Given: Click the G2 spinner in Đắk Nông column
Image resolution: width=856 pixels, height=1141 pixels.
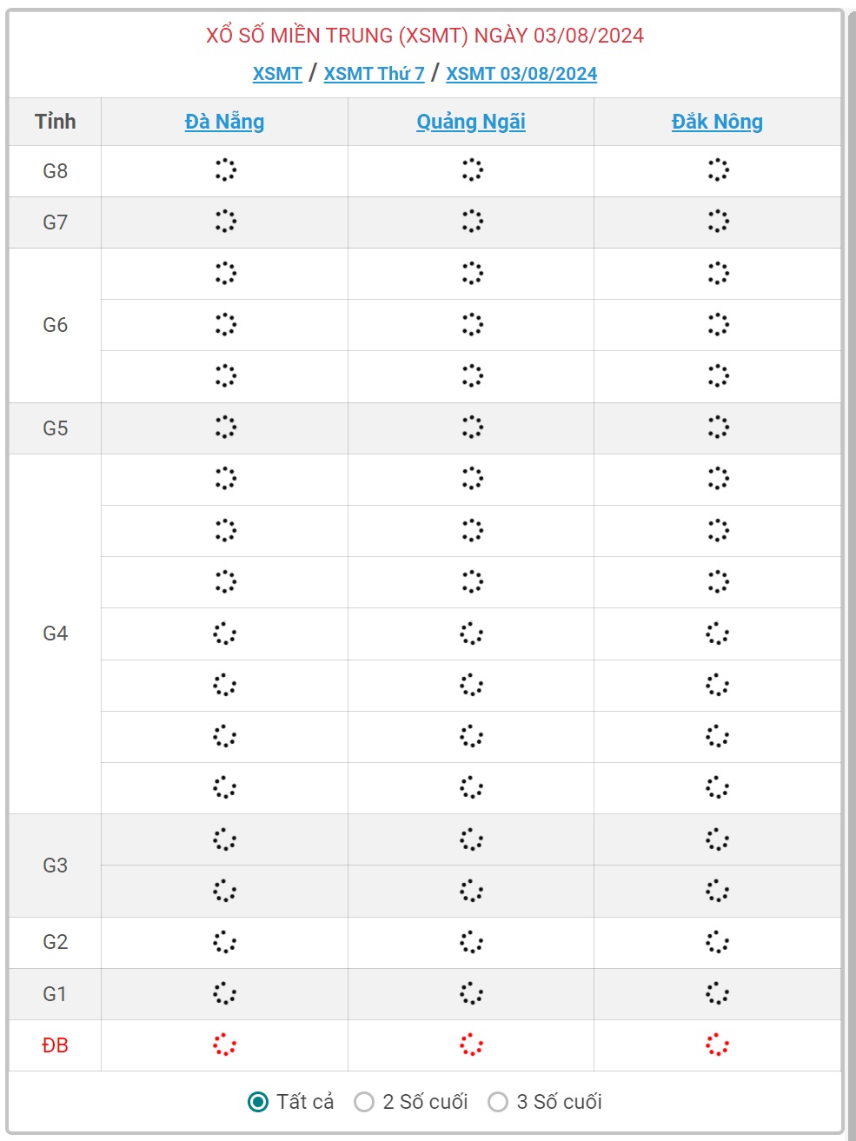Looking at the screenshot, I should click(x=718, y=942).
